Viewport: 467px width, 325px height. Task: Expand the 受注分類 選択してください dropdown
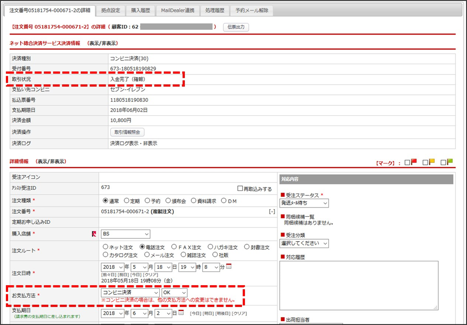[x=304, y=243]
